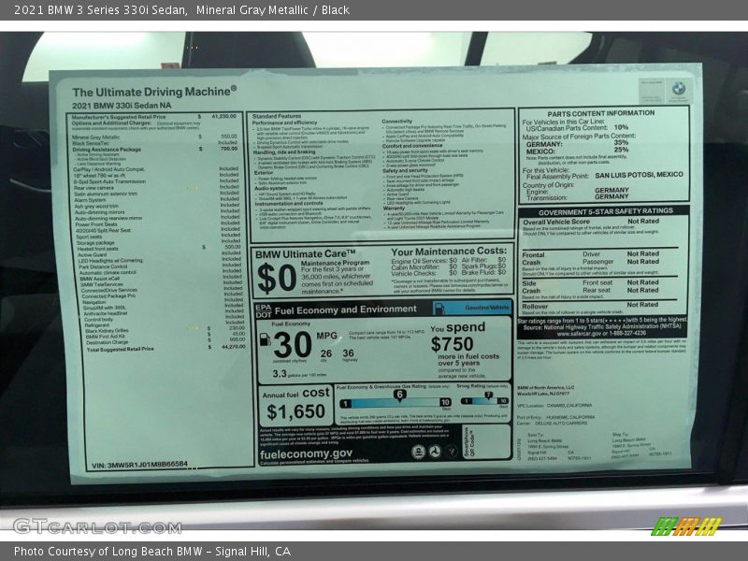The image size is (748, 561).
Task: Select the total price 44,270.00
Action: pos(233,347)
